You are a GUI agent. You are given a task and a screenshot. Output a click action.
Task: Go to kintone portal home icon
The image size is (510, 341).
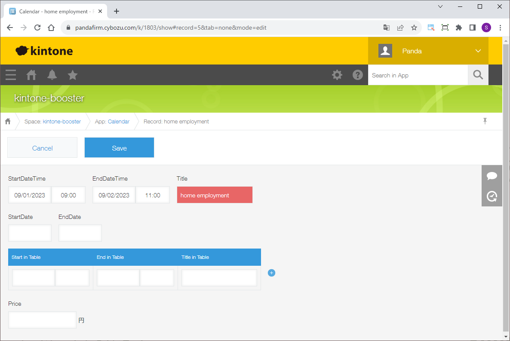[31, 75]
